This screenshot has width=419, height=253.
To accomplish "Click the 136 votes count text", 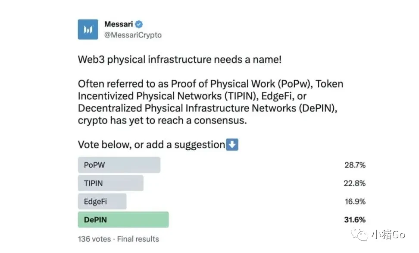I will coord(94,239).
